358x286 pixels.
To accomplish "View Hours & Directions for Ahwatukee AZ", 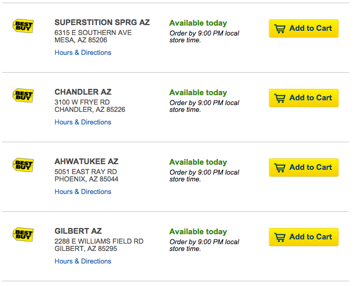I will 83,191.
